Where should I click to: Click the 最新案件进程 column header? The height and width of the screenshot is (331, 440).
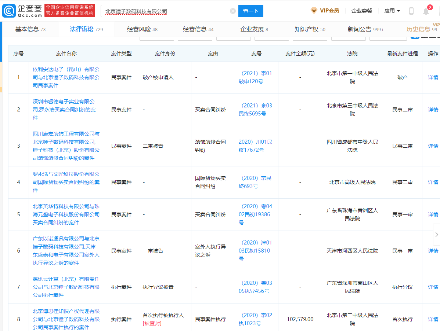click(403, 54)
